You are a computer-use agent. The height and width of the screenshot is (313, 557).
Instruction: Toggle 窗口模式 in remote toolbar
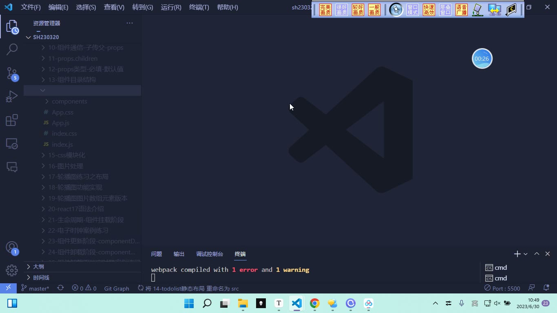413,10
